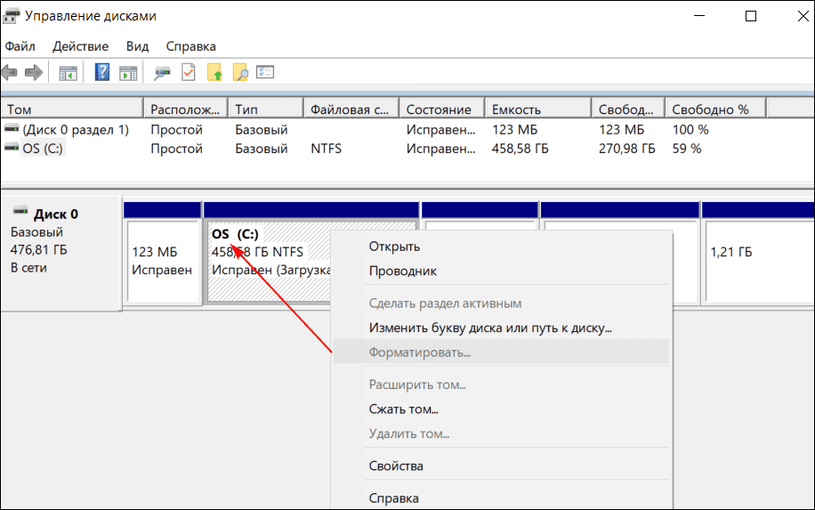Choose Изменить букву диска или путь к диску
Screen dimensions: 815x510
click(489, 328)
